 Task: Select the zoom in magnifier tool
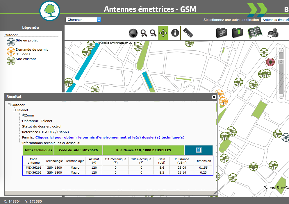click(x=144, y=33)
